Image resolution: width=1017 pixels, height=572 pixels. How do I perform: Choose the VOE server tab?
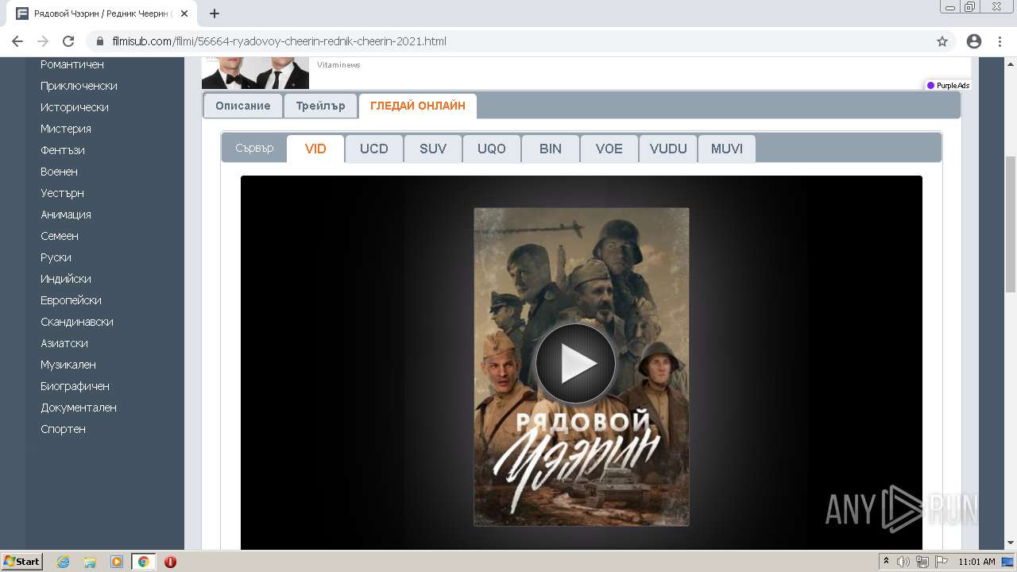tap(609, 149)
